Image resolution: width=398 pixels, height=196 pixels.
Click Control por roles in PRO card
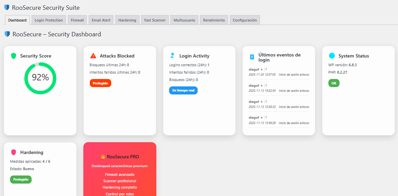point(120,194)
